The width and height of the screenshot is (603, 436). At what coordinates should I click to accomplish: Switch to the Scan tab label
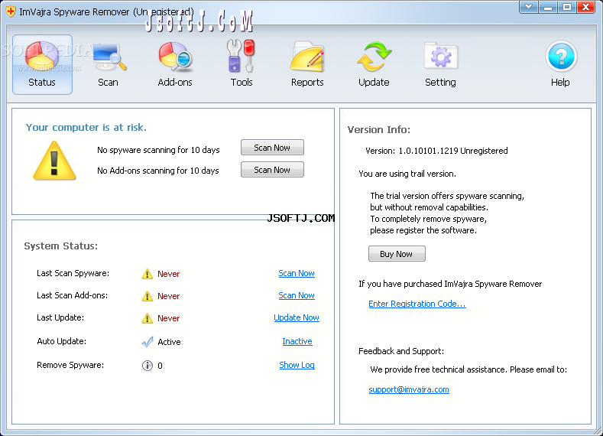coord(108,83)
